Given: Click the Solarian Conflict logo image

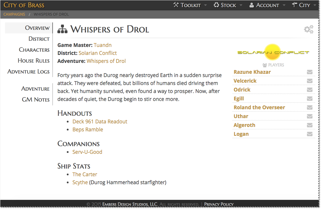Looking at the screenshot, I should click(x=273, y=53).
